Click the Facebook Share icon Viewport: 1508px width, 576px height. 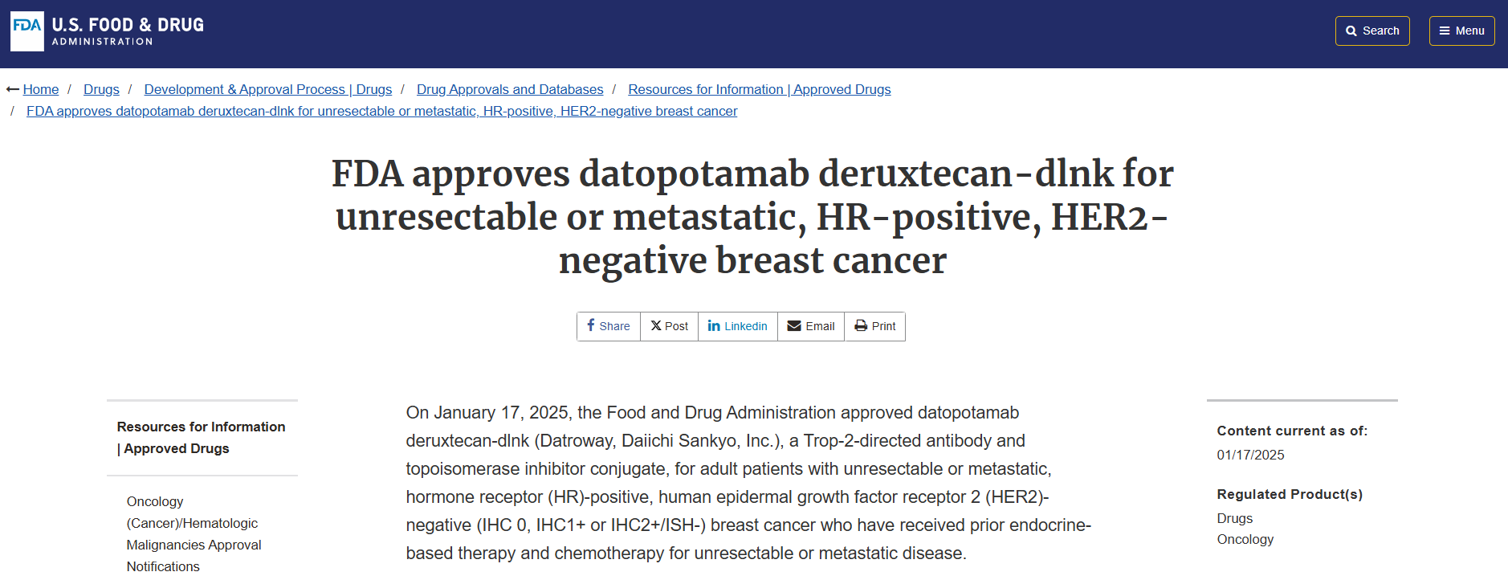pyautogui.click(x=591, y=325)
